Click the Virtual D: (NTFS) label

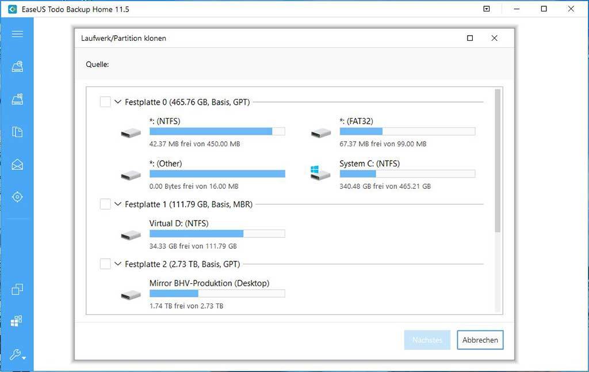click(x=179, y=223)
